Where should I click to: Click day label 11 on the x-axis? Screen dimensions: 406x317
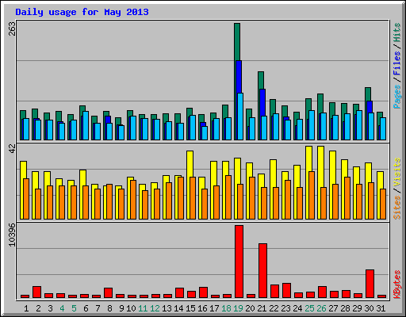coord(143,308)
